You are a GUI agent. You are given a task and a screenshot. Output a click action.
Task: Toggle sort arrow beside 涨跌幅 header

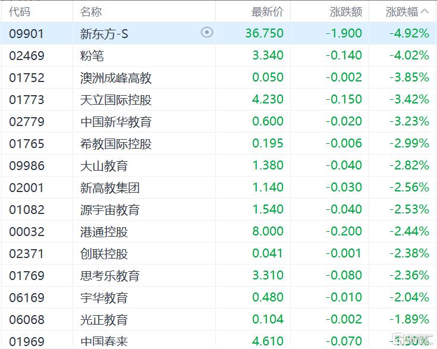tap(425, 11)
